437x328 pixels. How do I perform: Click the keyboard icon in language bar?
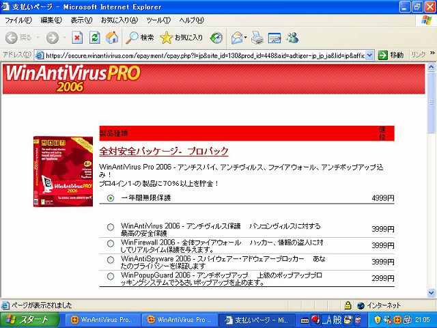point(305,320)
